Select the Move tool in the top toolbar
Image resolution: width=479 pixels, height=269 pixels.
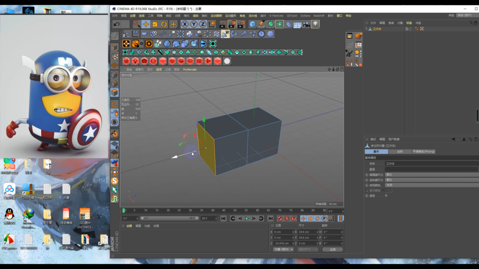[146, 24]
